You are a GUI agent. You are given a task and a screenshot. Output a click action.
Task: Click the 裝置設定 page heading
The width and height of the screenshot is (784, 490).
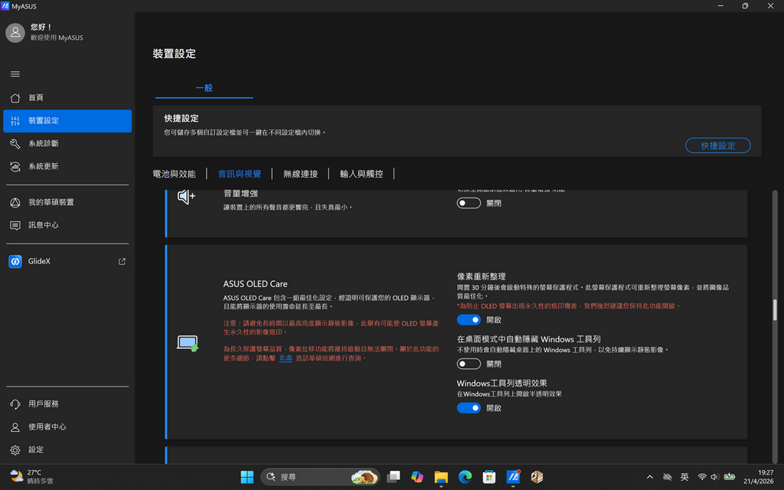[174, 54]
